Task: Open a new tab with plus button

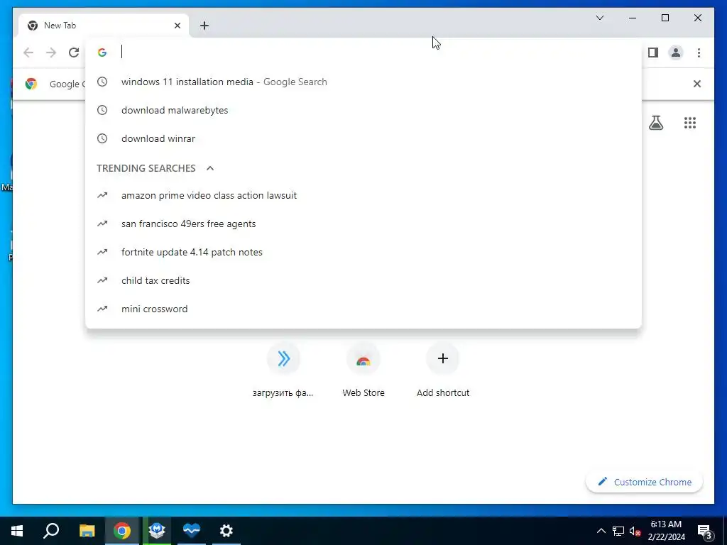Action: coord(204,26)
